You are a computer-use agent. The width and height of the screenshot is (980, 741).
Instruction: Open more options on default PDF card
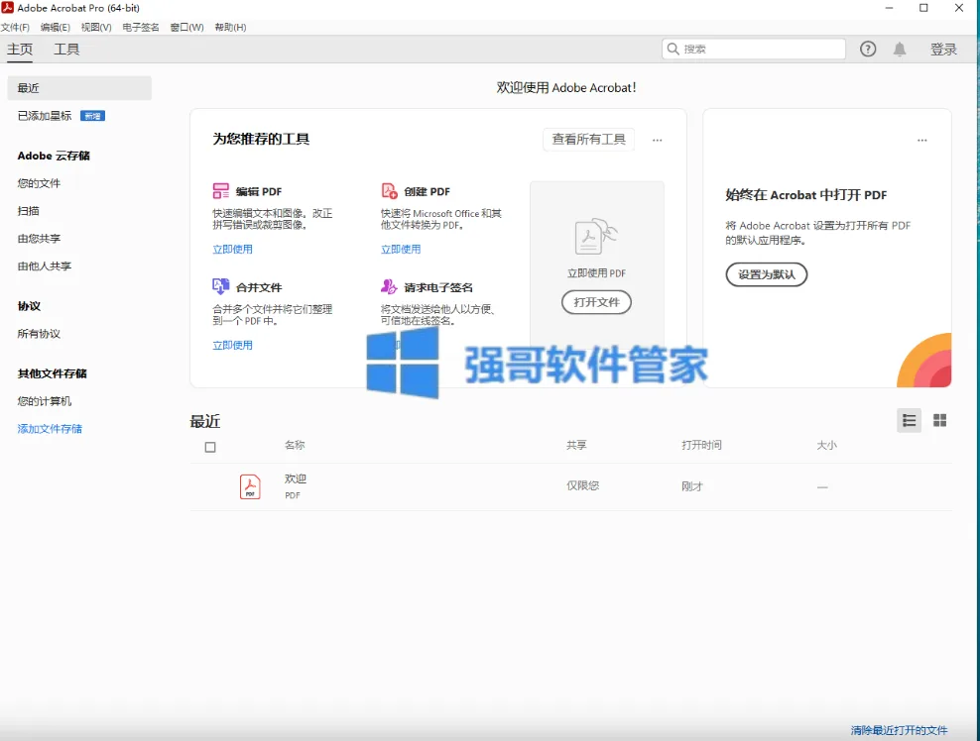(921, 140)
